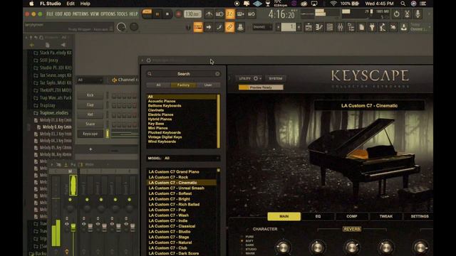Click the yellow plus icon in the browser

tap(31, 45)
